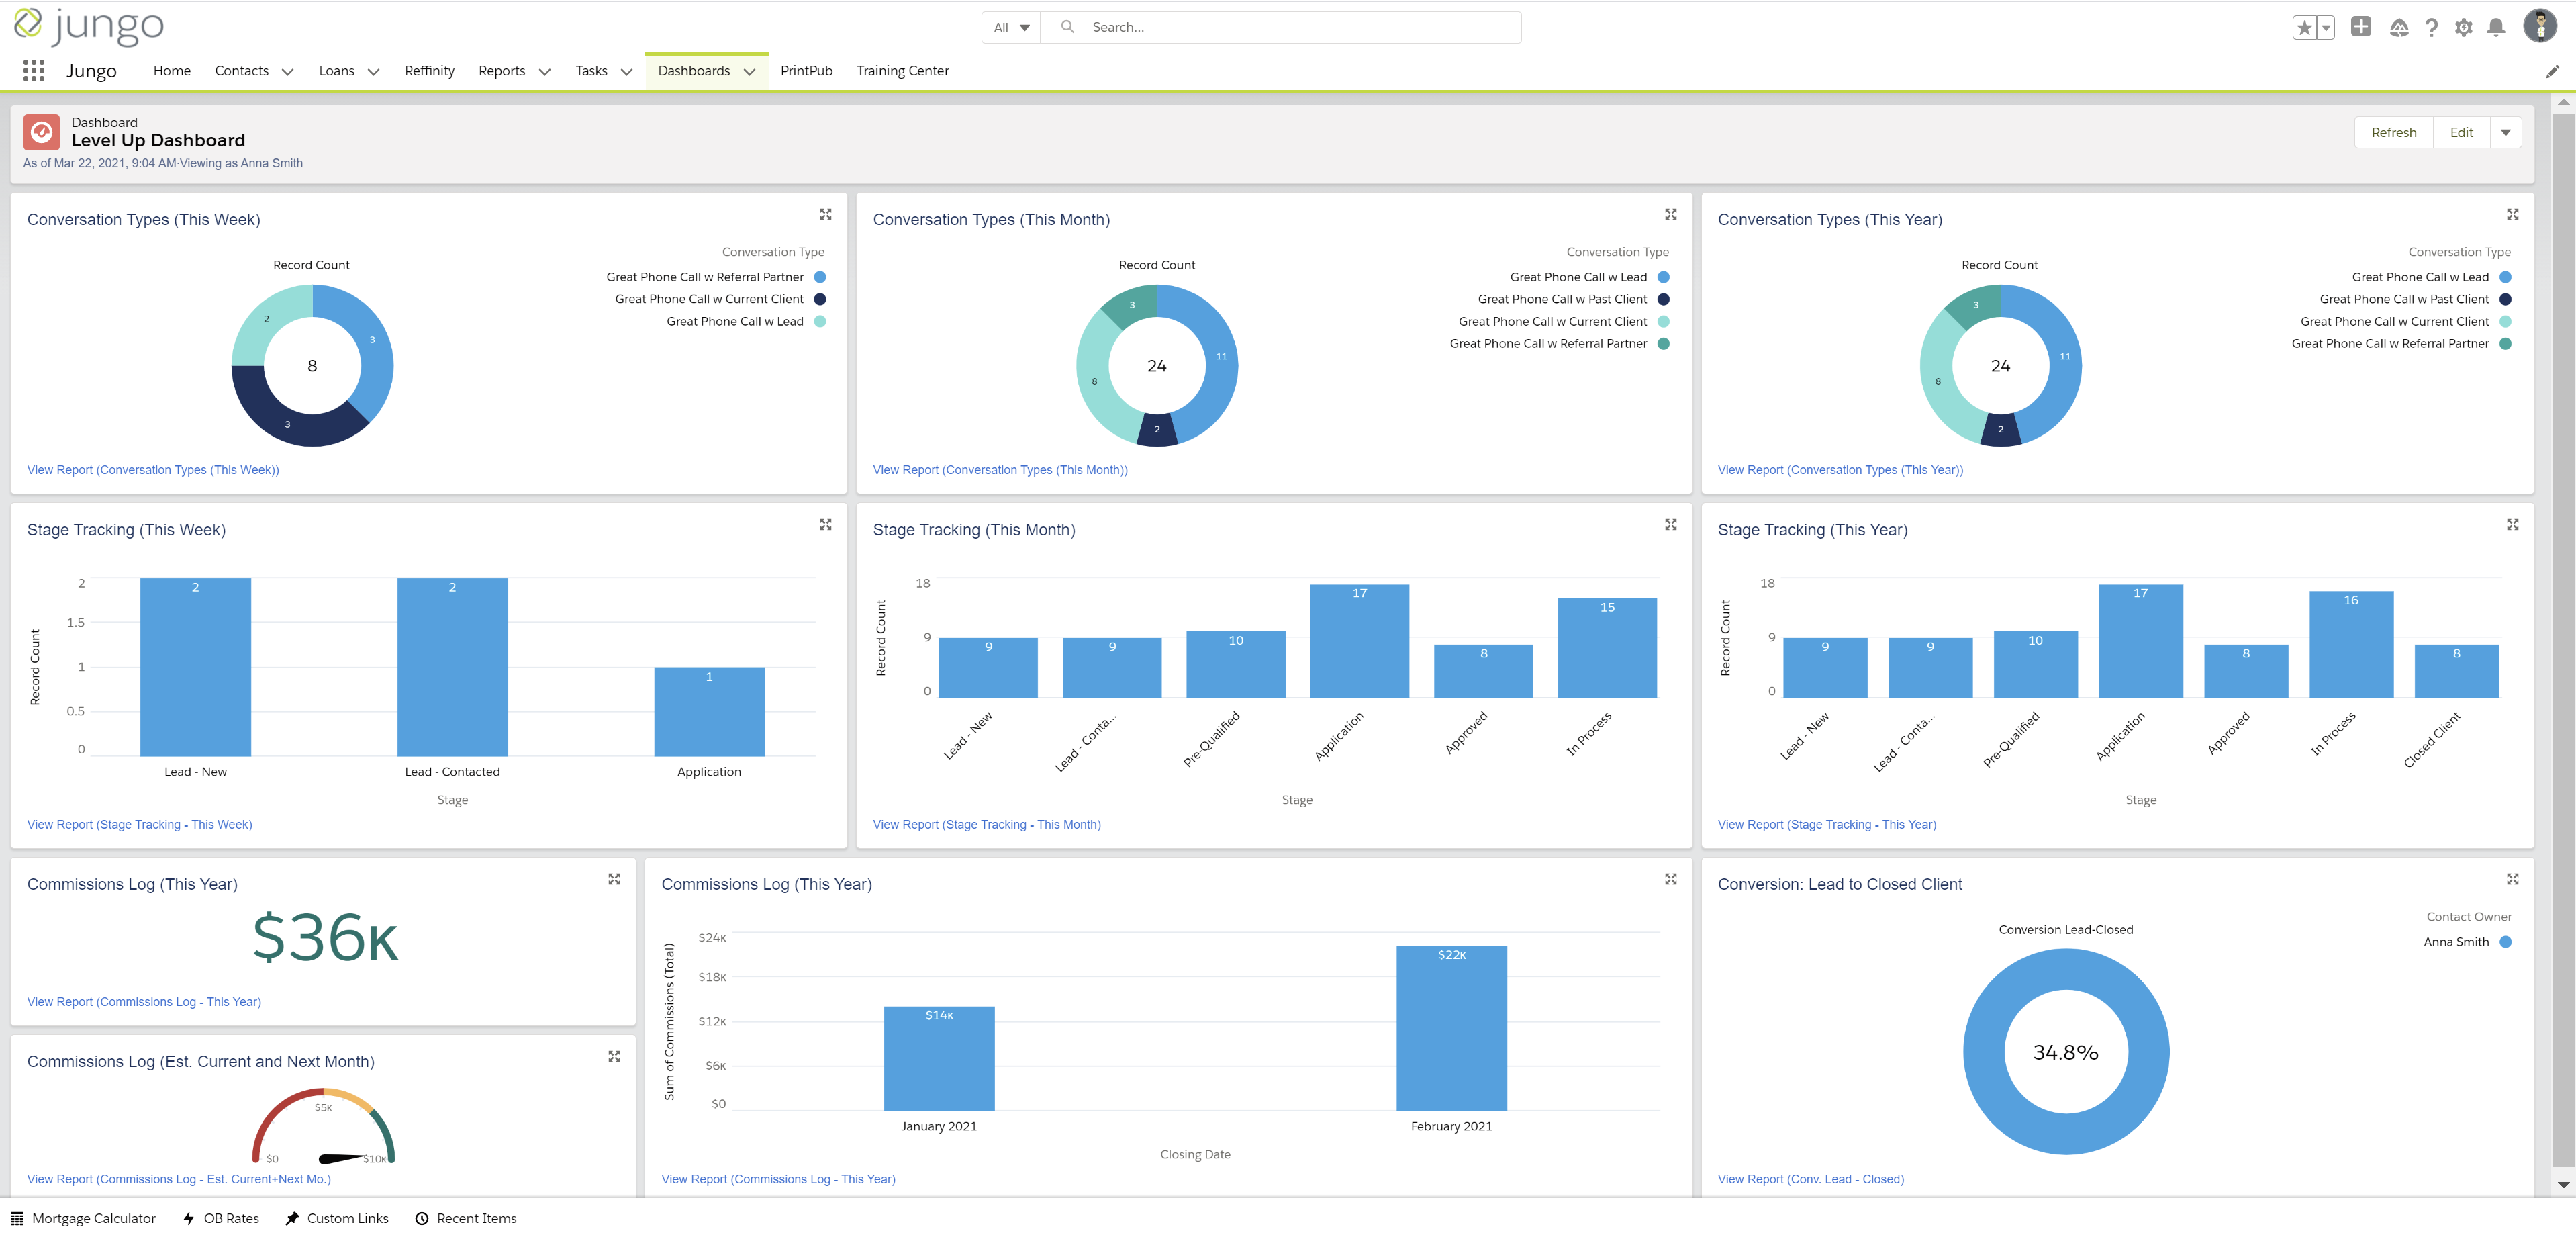The width and height of the screenshot is (2576, 1237).
Task: Click the help question mark icon
Action: point(2431,28)
